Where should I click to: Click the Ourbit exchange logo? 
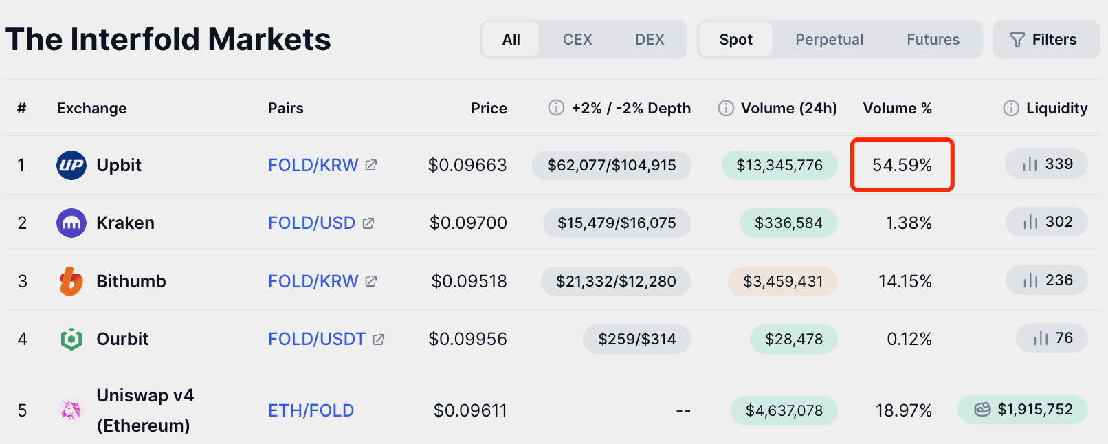coord(71,339)
